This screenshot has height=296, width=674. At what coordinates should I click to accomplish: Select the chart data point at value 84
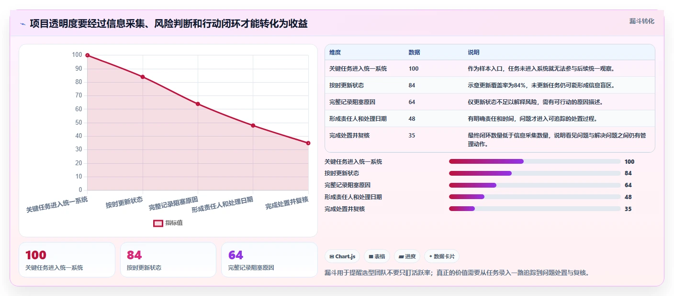click(143, 77)
